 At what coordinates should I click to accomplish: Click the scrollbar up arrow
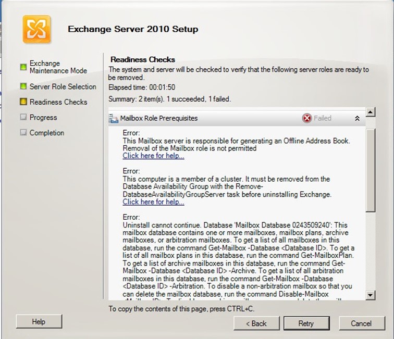pos(371,112)
